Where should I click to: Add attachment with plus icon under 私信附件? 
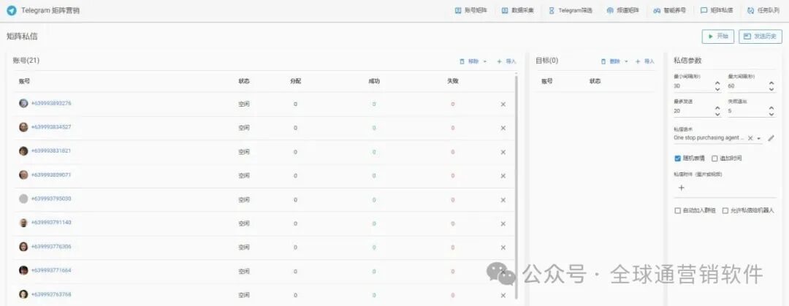coord(682,188)
